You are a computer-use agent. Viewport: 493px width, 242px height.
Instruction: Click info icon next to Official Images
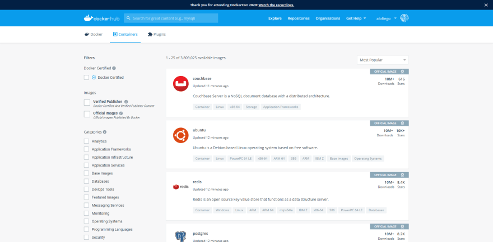click(x=121, y=113)
